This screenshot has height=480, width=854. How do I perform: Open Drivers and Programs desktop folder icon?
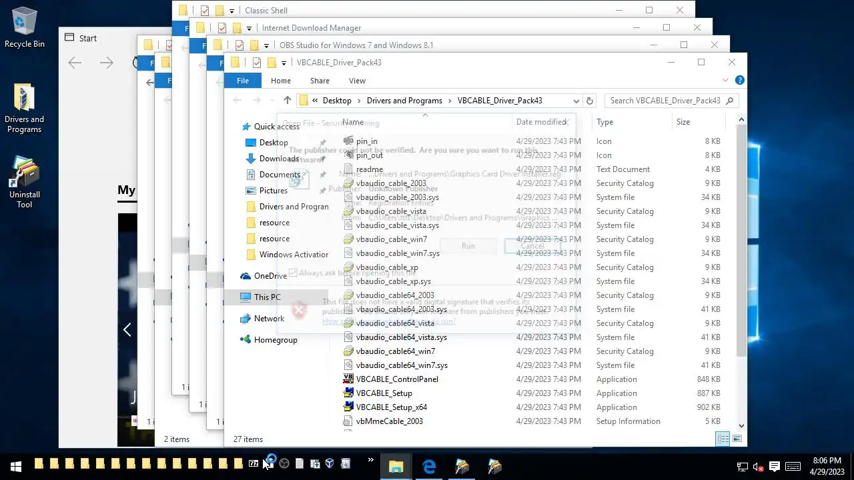tap(25, 108)
